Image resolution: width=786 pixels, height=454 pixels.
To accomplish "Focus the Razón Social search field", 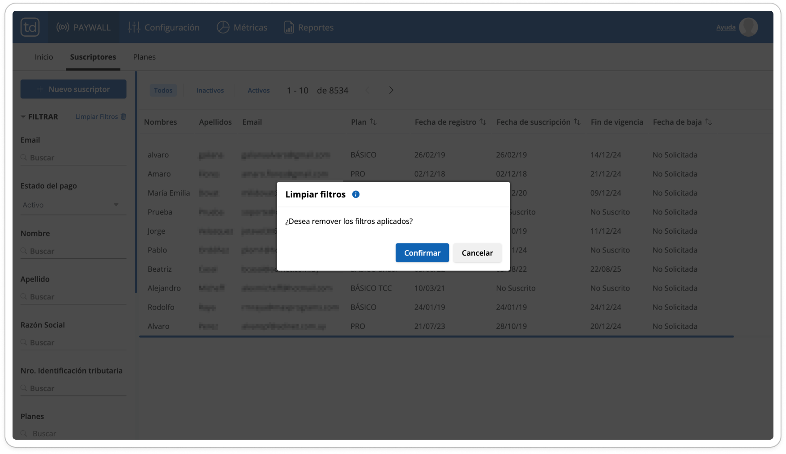I will 73,343.
